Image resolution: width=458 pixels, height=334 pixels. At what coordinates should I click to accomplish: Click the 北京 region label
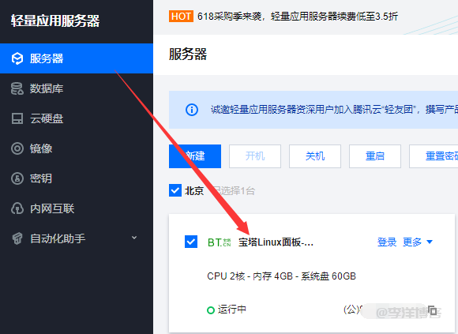click(194, 191)
